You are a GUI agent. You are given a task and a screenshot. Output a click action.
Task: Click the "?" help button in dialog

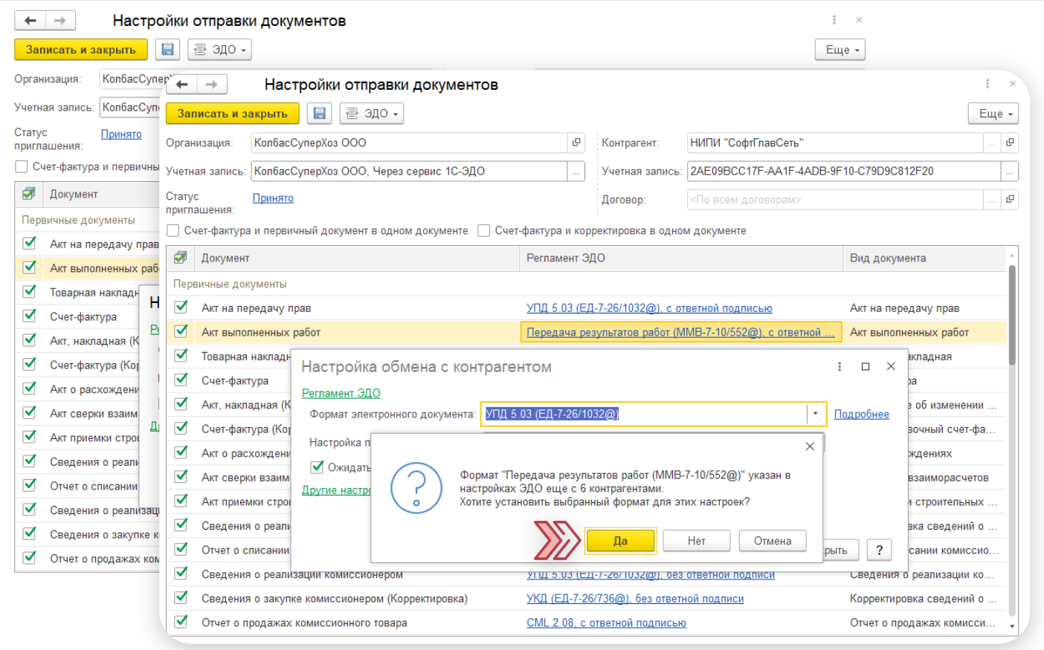click(x=879, y=550)
